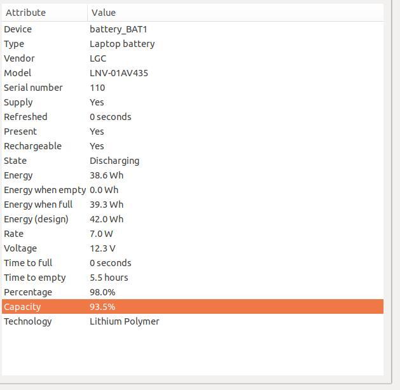Select the Rate 7.0 W row

[193, 234]
